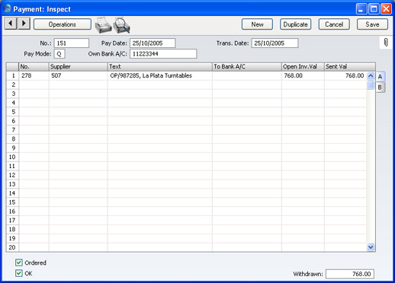Click the New button
Screen dimensions: 395x283
pos(257,24)
